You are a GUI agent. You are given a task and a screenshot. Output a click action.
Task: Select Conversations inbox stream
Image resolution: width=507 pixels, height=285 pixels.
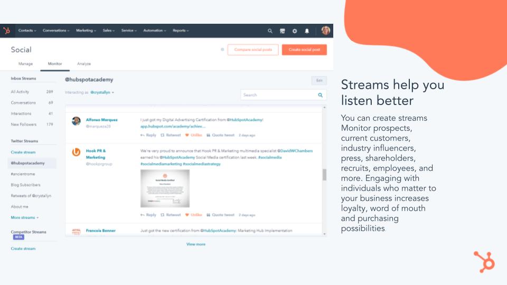[32, 103]
